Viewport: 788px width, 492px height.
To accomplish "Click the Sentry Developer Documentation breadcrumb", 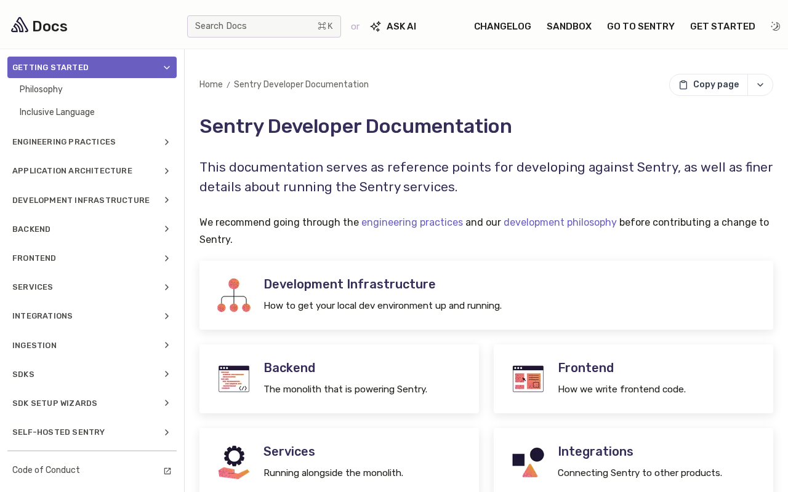I will click(301, 85).
